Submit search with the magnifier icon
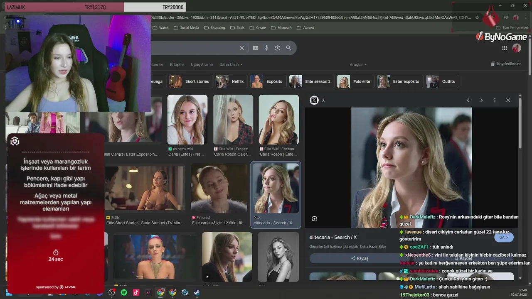532x299 pixels. pyautogui.click(x=288, y=48)
